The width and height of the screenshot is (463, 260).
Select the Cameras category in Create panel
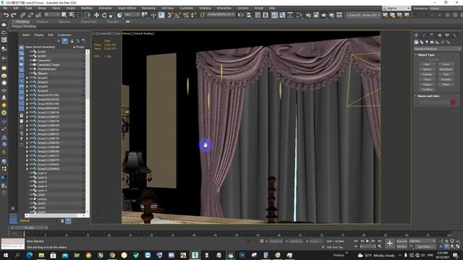pos(432,43)
